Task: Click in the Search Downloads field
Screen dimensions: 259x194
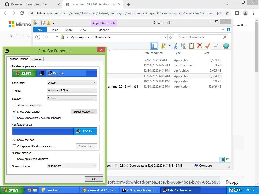Action: (203, 37)
